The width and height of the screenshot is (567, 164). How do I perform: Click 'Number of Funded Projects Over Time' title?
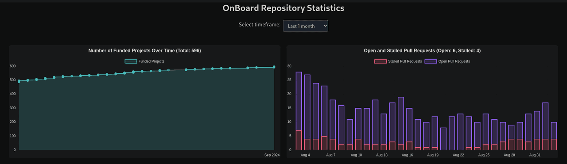(144, 51)
